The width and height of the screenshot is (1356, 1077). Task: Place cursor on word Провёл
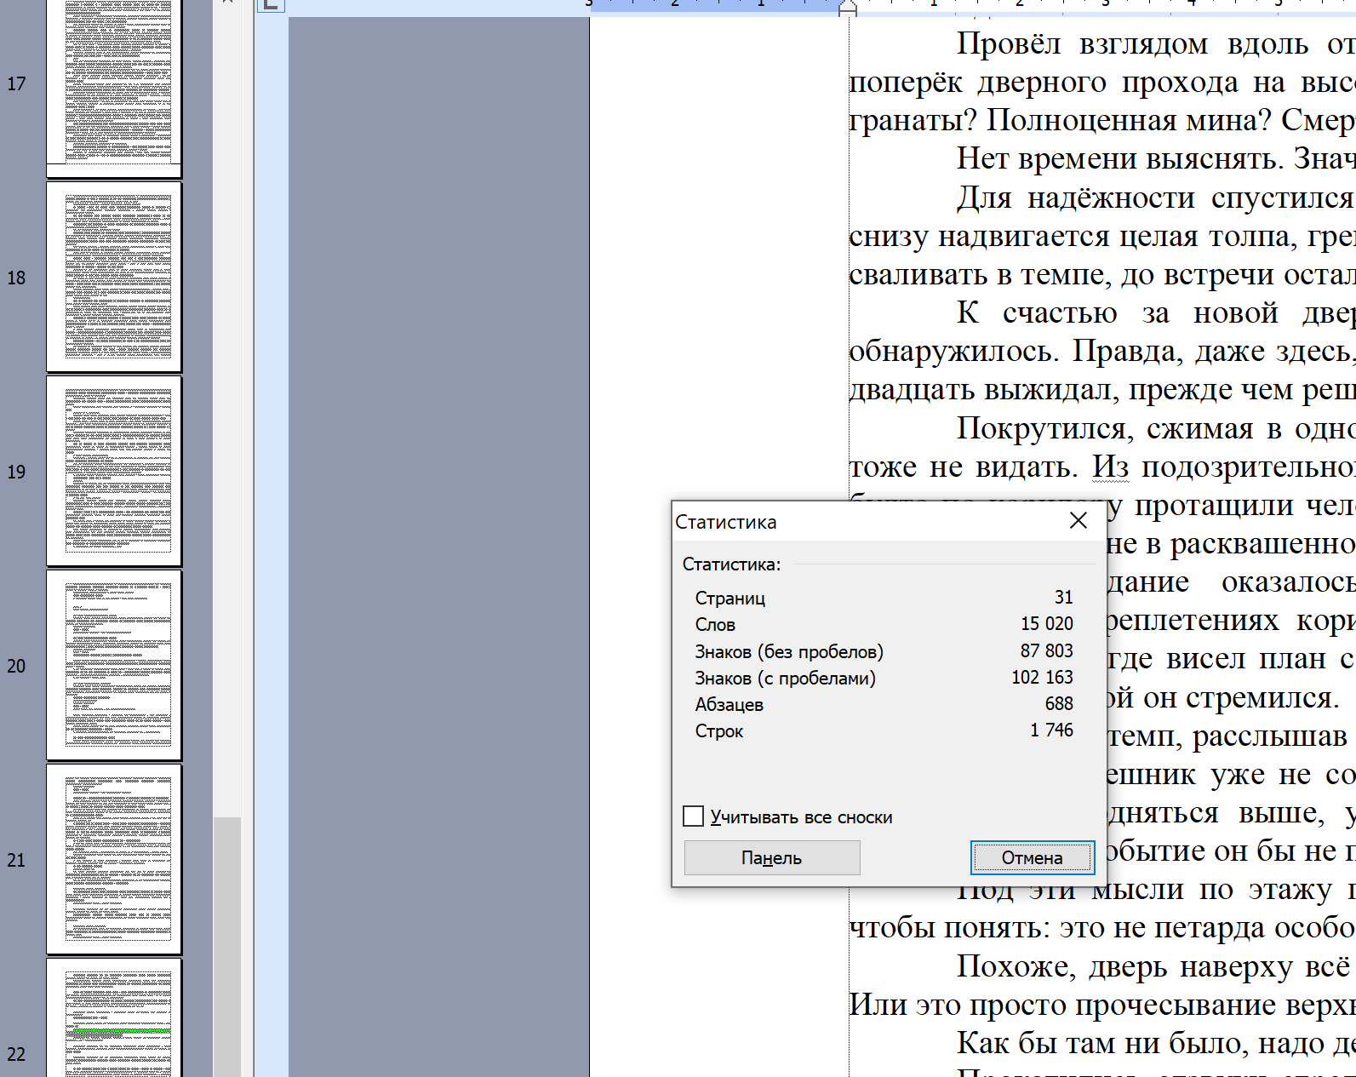(1008, 43)
